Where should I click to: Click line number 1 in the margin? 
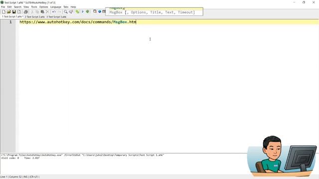10,22
